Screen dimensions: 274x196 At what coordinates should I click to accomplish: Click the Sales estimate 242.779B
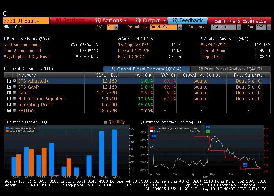(x=107, y=93)
